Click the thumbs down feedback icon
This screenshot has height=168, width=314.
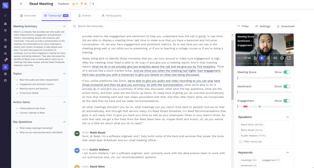pyautogui.click(x=82, y=4)
